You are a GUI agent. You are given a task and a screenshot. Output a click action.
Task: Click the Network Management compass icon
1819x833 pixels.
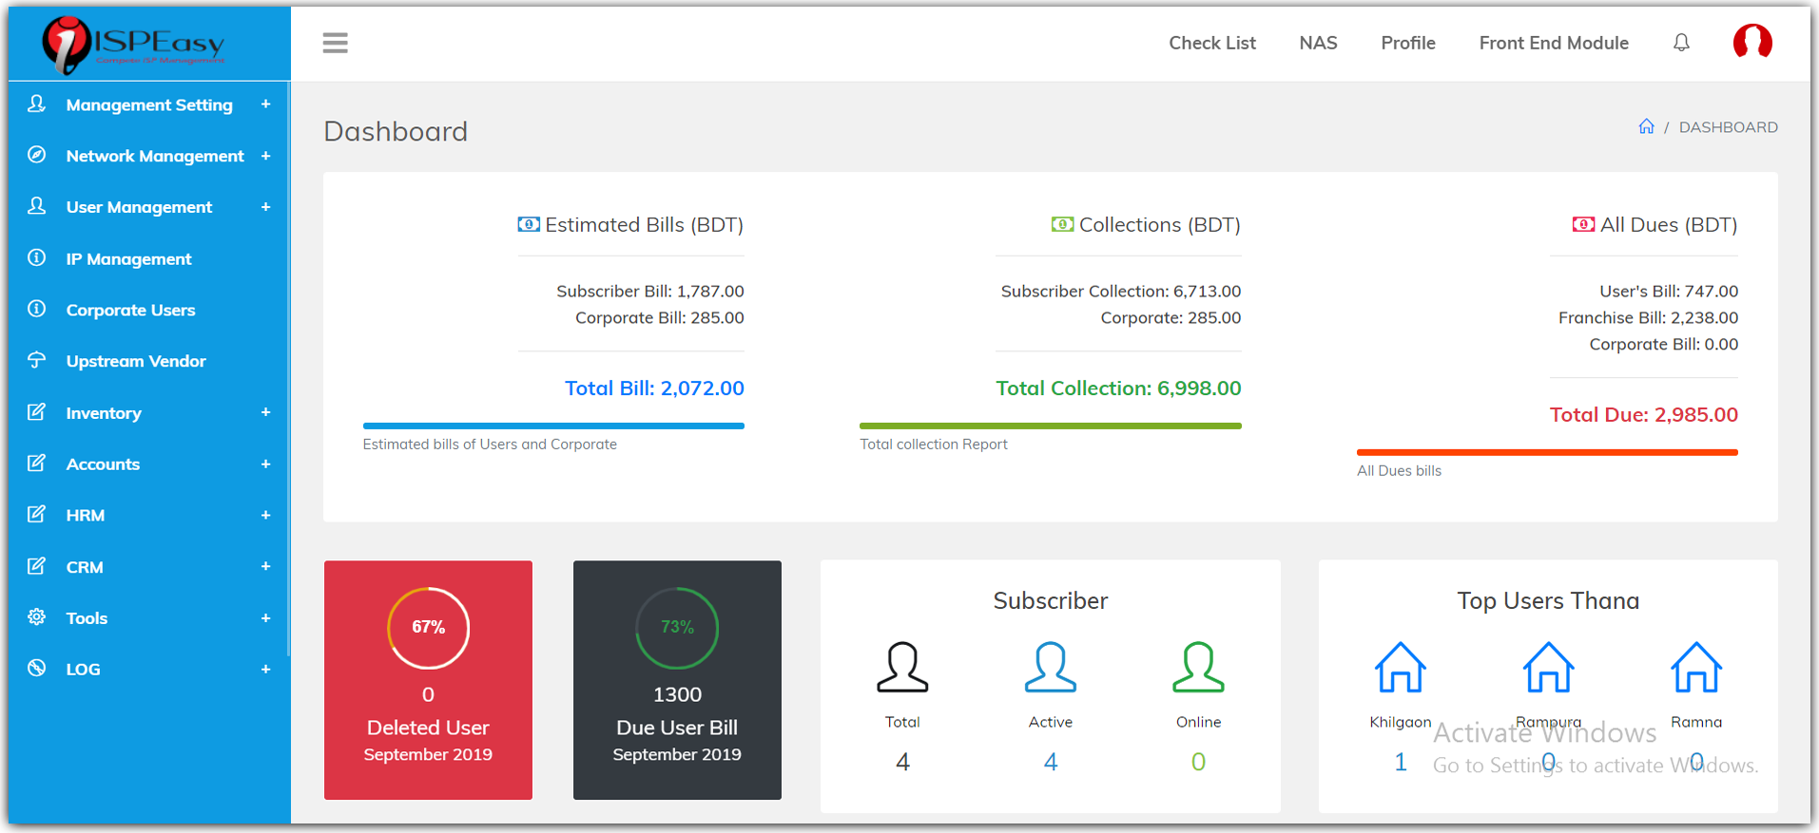click(37, 155)
